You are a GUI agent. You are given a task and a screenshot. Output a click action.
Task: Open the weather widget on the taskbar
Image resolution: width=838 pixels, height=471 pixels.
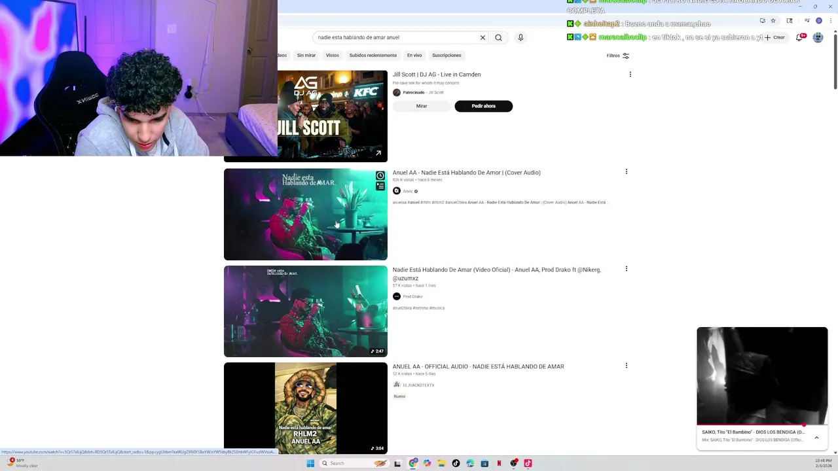pyautogui.click(x=23, y=462)
